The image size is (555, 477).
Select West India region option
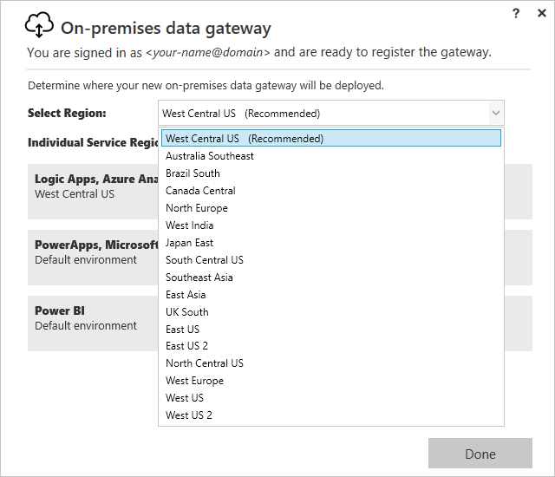189,225
